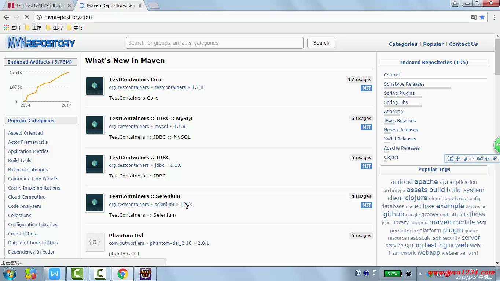Click the Search button
The width and height of the screenshot is (500, 281).
(321, 43)
